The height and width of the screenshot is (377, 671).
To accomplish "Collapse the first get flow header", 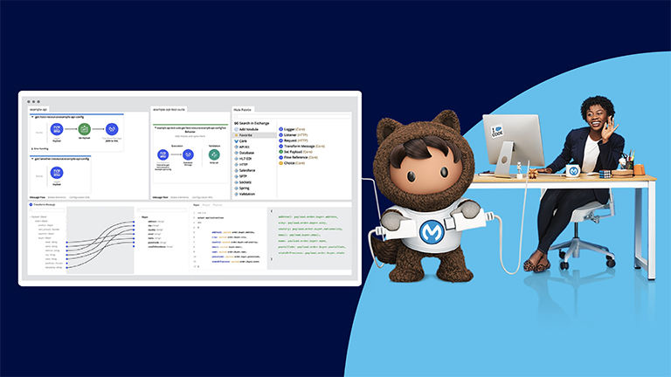I will pyautogui.click(x=33, y=116).
